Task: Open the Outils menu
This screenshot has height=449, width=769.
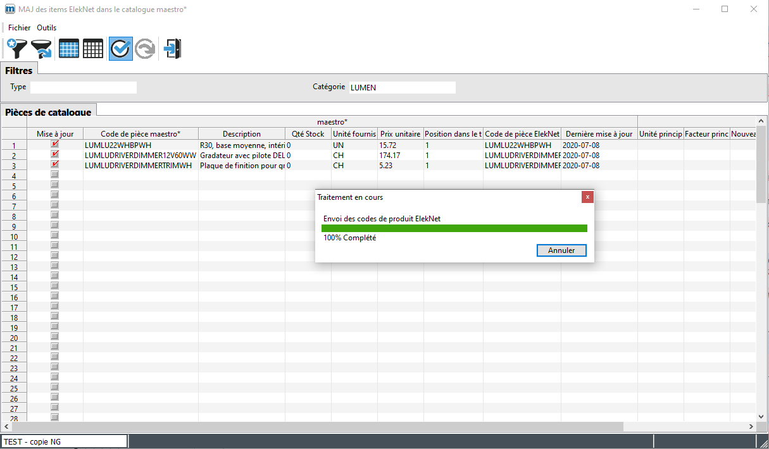Action: point(46,28)
